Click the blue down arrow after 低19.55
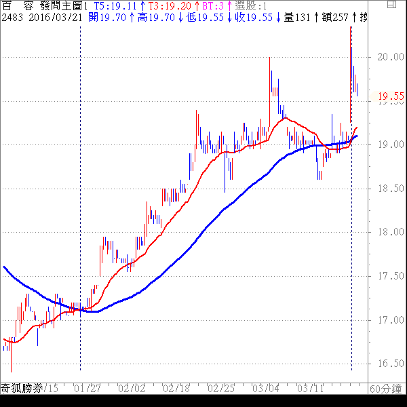Image resolution: width=407 pixels, height=407 pixels. (229, 18)
